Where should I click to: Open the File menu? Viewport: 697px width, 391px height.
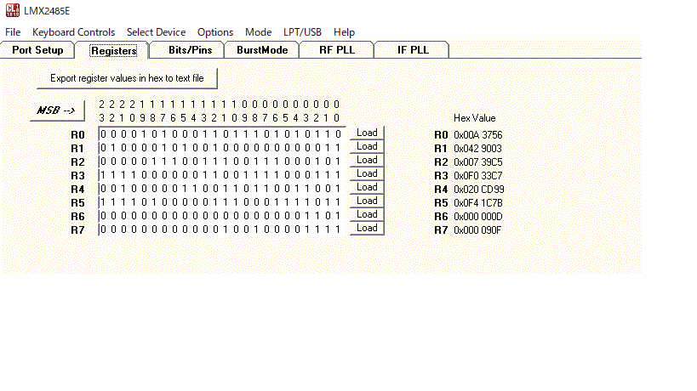(x=13, y=32)
